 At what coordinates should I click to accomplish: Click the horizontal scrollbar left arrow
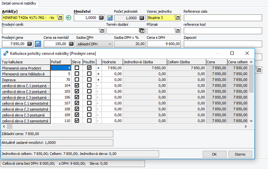pyautogui.click(x=4, y=127)
